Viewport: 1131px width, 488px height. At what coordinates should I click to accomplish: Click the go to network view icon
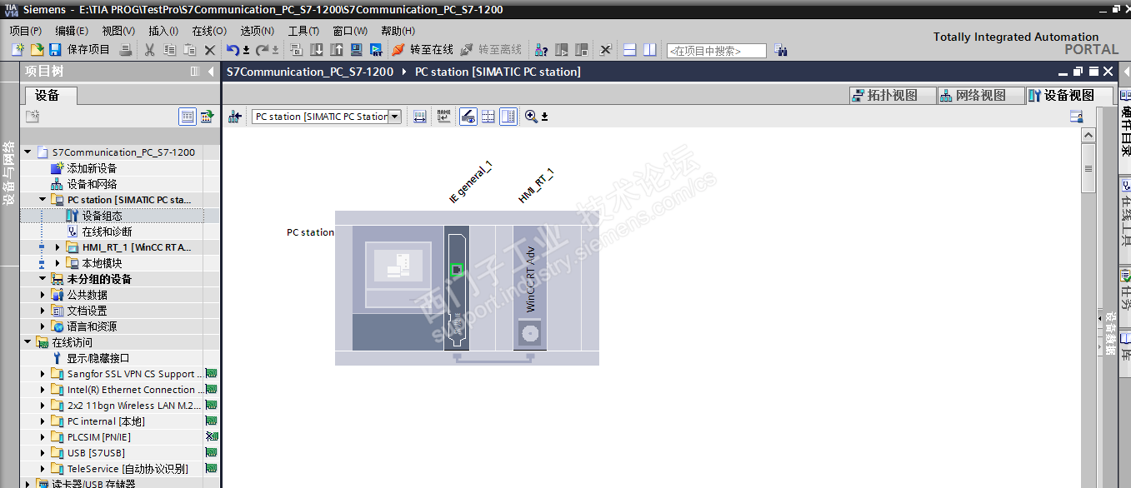click(x=236, y=117)
